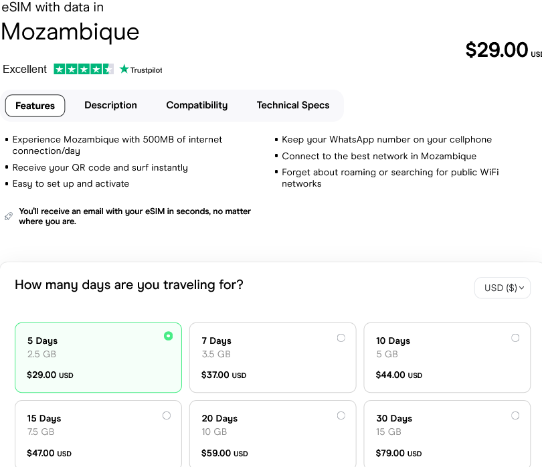Select the 20 Days plan radio button
The image size is (542, 467).
[x=341, y=415]
